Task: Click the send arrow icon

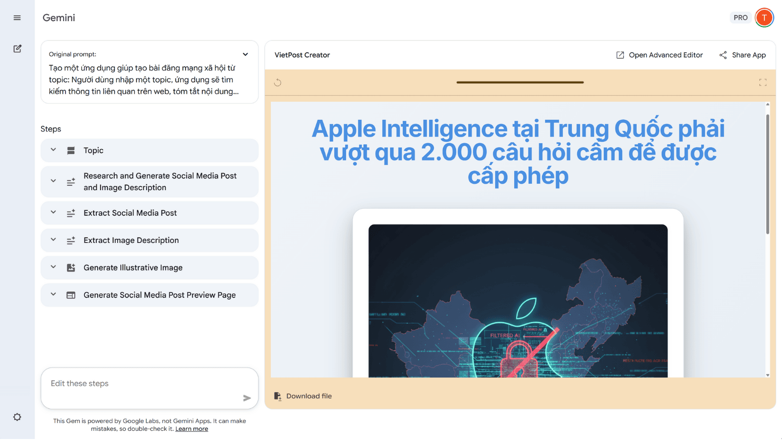Action: pyautogui.click(x=247, y=398)
